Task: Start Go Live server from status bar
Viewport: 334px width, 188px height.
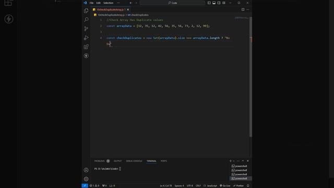Action: click(225, 186)
